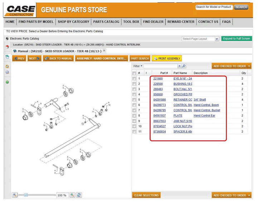Image resolution: width=262 pixels, height=202 pixels.
Task: Click the Search for Model or Product field
Action: (214, 7)
